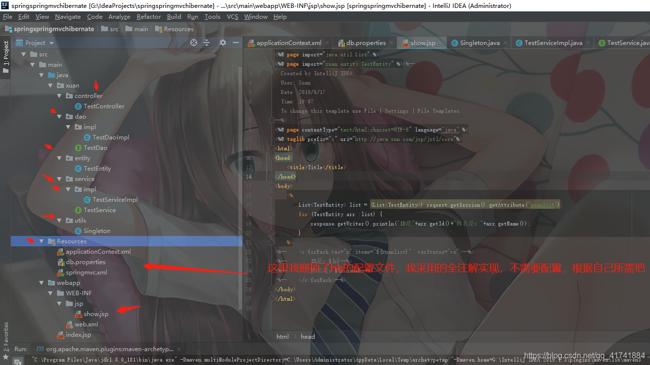Click the Project panel vertical scrollbar

tap(241, 188)
